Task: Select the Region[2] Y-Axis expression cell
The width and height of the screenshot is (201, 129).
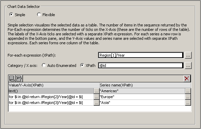Action: (51, 97)
